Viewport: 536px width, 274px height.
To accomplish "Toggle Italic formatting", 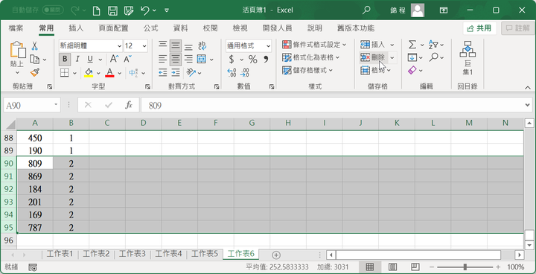I will 77,59.
